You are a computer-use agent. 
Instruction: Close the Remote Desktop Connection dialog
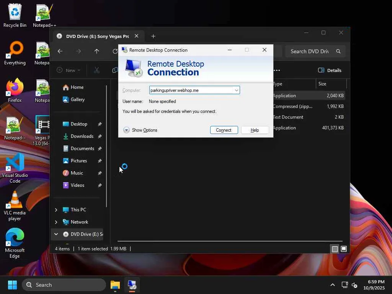pyautogui.click(x=264, y=50)
